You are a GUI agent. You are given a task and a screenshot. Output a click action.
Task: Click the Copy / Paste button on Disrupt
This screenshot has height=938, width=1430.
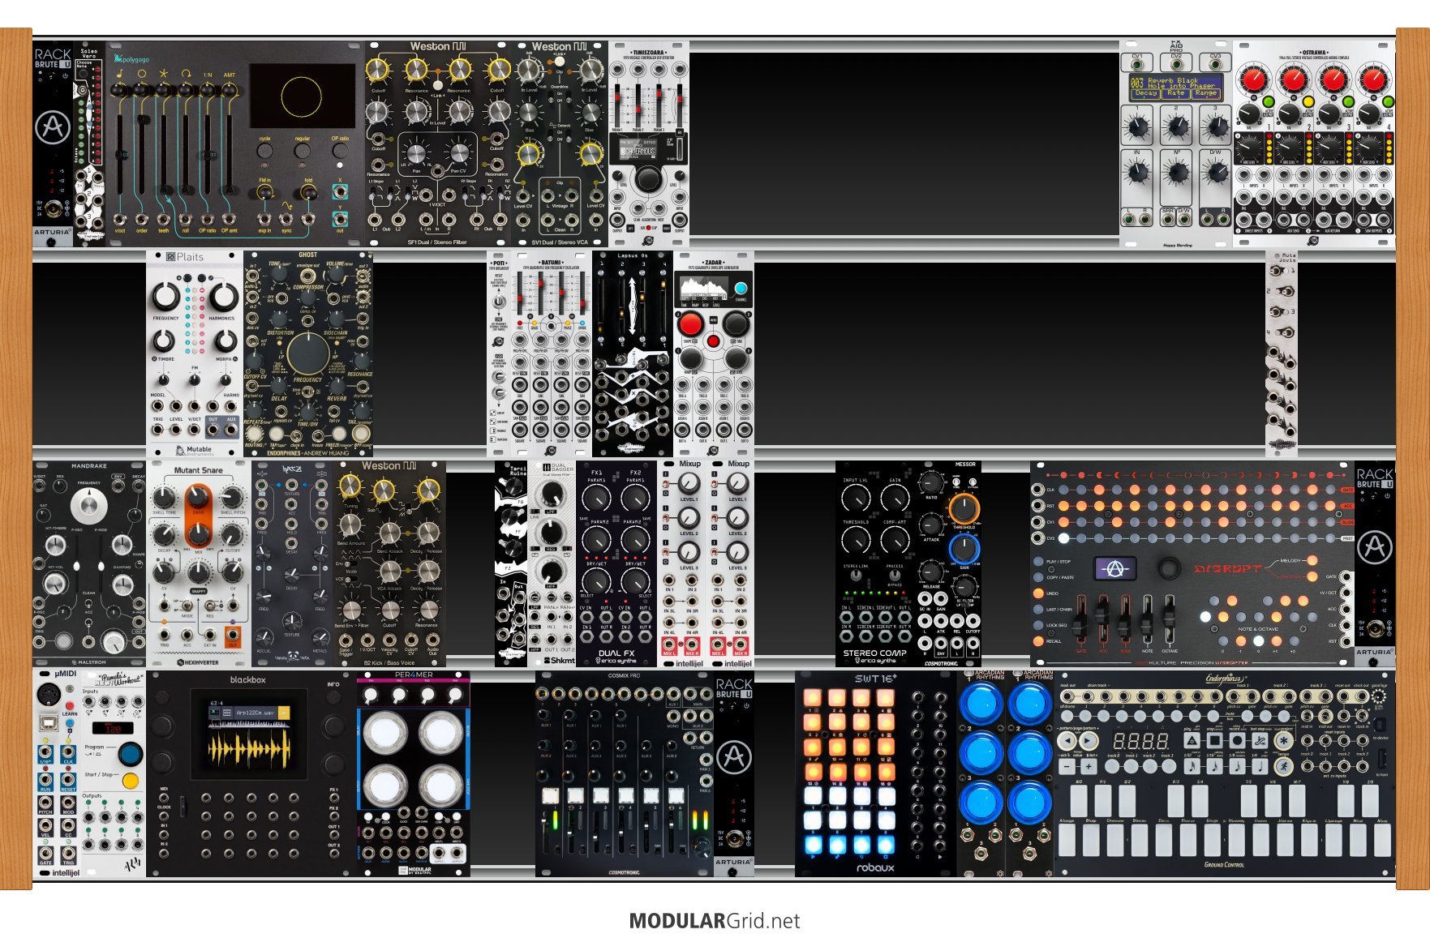(x=1038, y=577)
